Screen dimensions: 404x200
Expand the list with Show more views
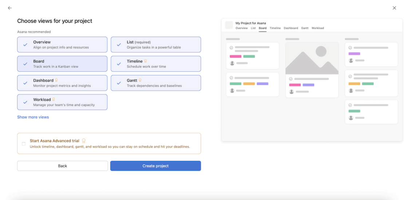[33, 117]
